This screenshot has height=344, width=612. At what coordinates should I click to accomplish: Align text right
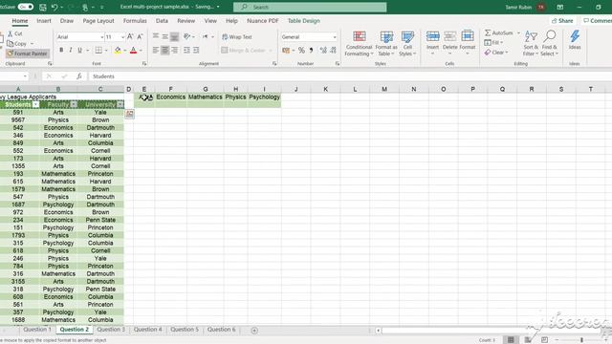pos(174,50)
